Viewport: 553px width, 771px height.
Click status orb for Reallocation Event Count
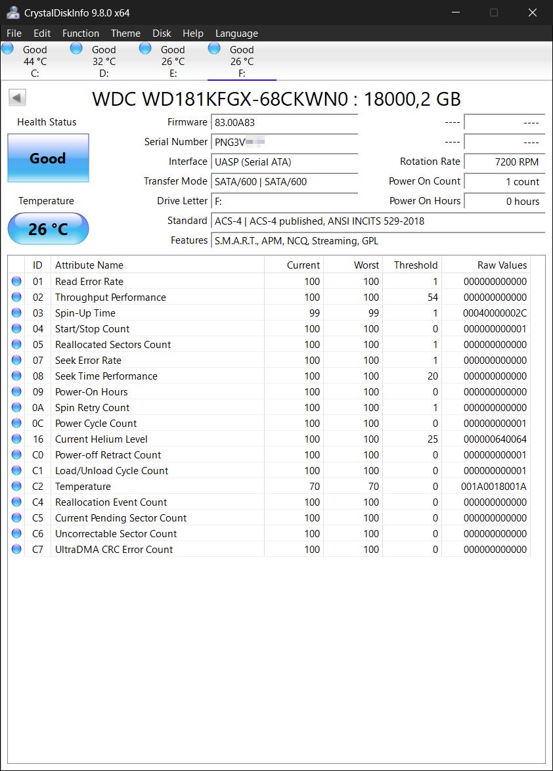16,502
